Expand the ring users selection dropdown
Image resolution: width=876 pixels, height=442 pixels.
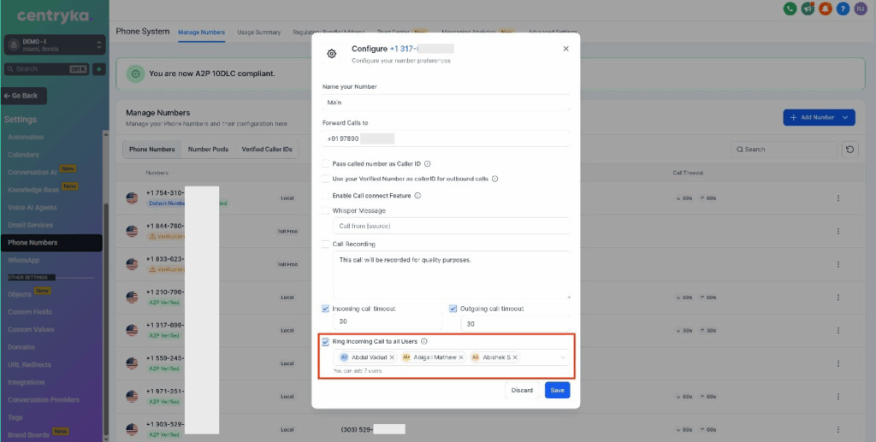562,357
